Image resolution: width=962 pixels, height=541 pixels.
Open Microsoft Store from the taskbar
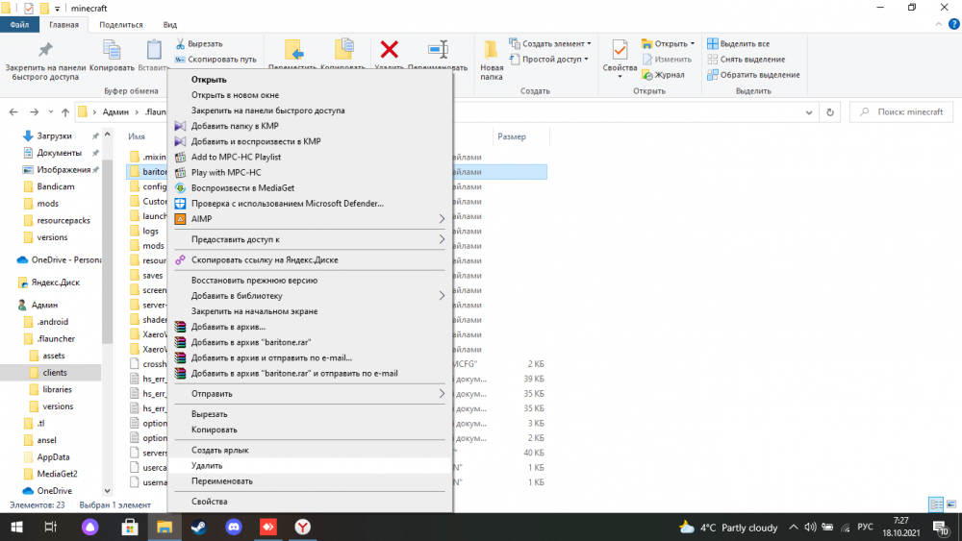(130, 527)
